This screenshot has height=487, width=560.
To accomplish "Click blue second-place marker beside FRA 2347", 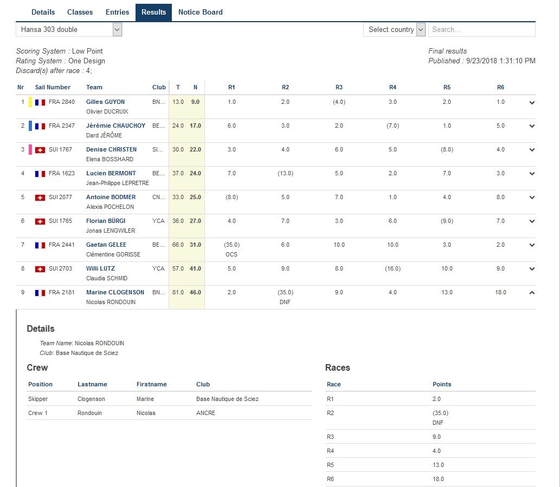I will [x=30, y=126].
